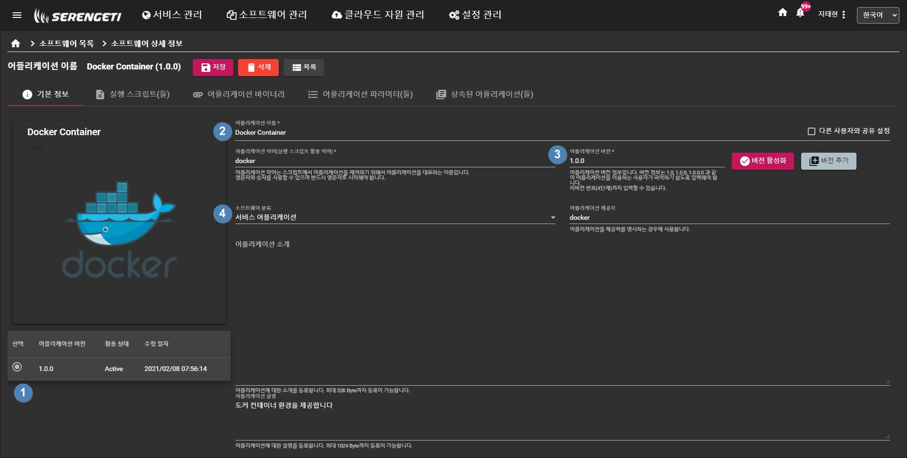This screenshot has width=907, height=458.
Task: Click the Active status cell
Action: pos(114,369)
